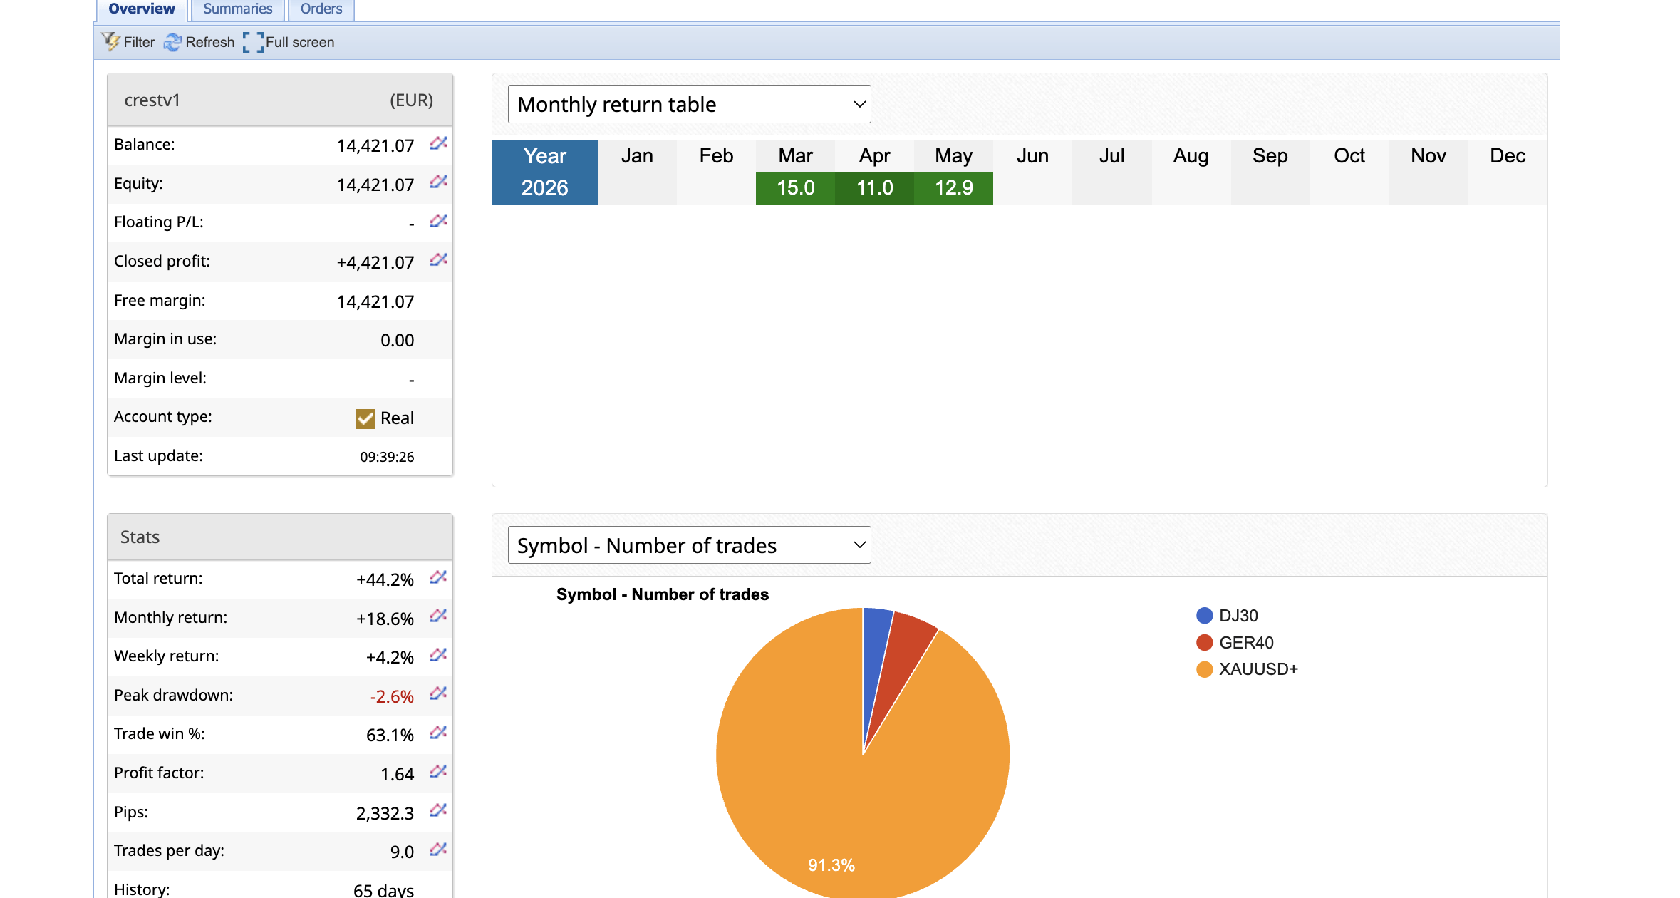Select the Mar 15.0 return cell
The image size is (1680, 898).
(x=795, y=188)
